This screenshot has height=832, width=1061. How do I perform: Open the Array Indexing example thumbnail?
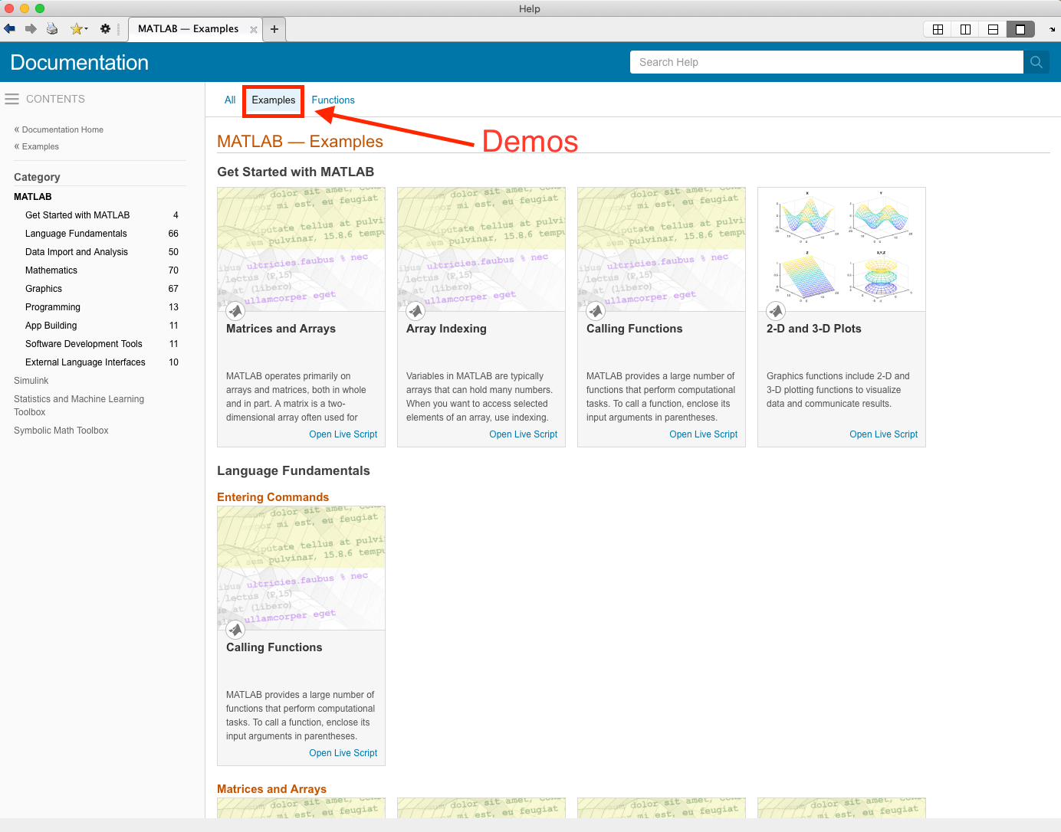point(481,249)
